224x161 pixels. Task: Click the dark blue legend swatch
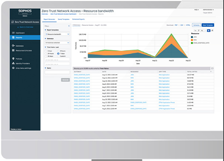(192, 37)
